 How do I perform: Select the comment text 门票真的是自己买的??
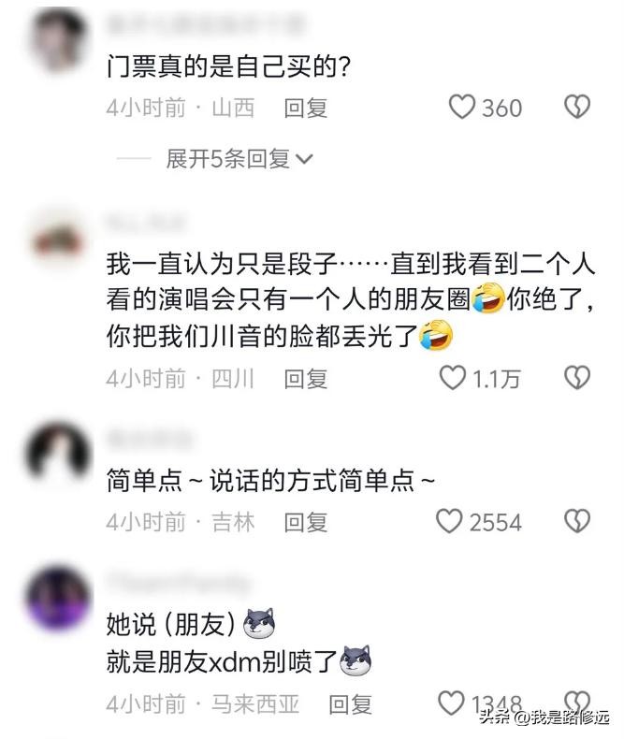[228, 66]
